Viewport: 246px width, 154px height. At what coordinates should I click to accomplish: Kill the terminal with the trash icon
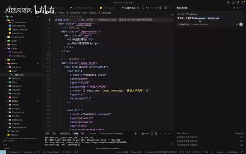156,133
